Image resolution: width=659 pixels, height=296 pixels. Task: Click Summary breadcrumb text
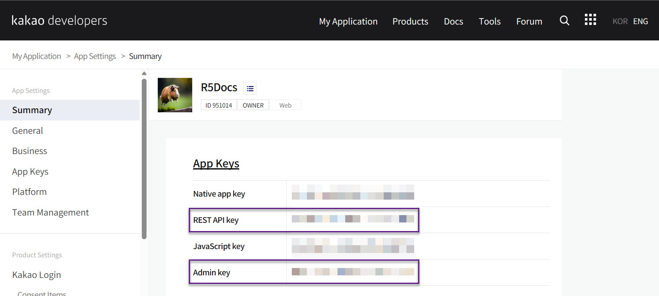[x=145, y=56]
